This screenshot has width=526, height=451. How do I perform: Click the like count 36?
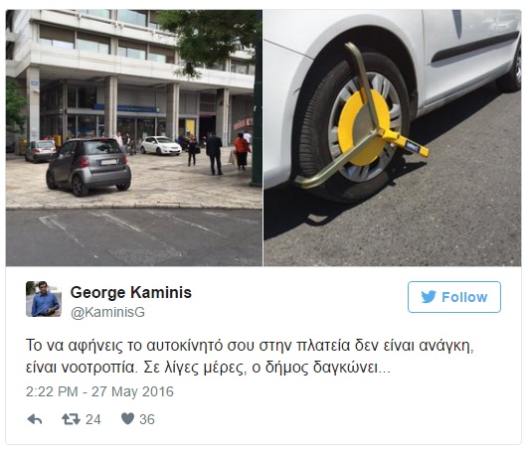[147, 419]
